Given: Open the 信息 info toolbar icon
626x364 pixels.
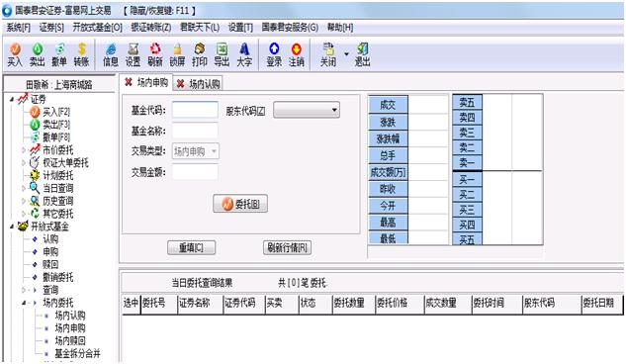Looking at the screenshot, I should tap(111, 54).
